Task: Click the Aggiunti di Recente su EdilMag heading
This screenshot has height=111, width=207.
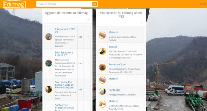Action: [66, 13]
